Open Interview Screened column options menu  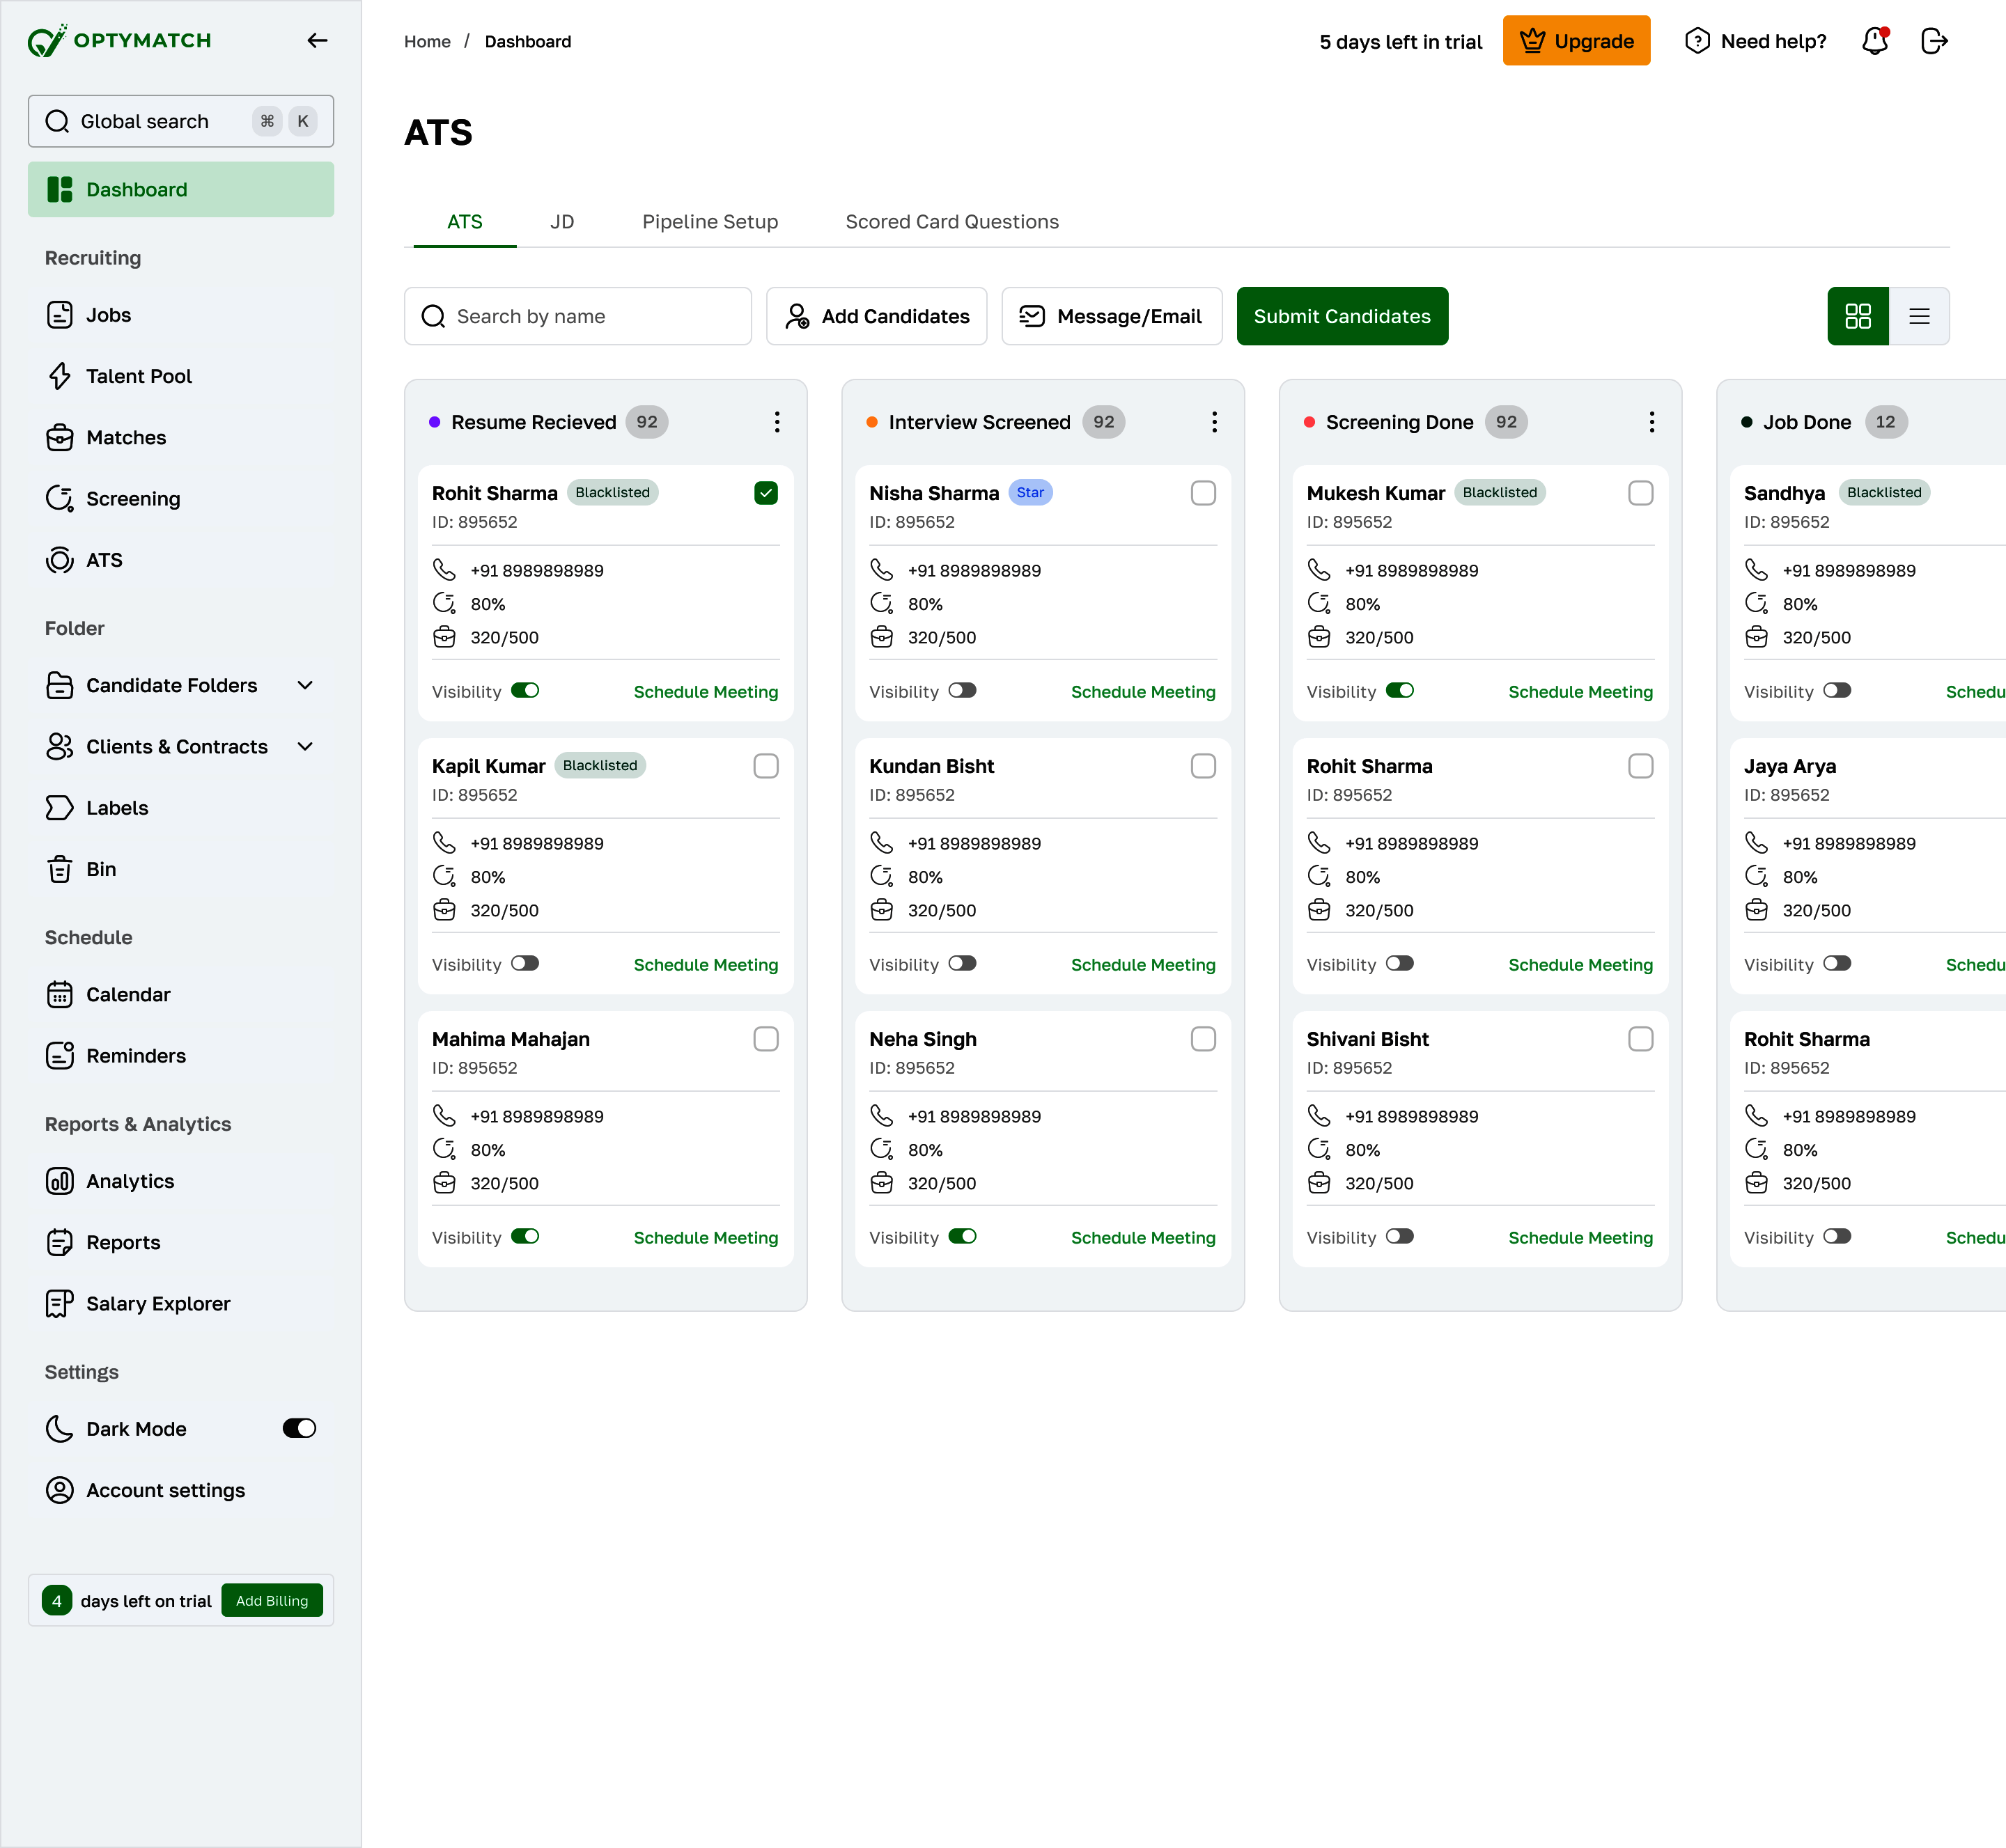(x=1213, y=422)
